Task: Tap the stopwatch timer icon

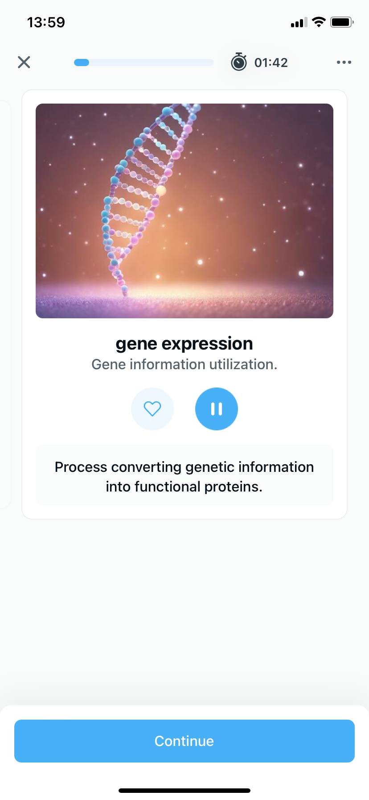Action: click(239, 62)
